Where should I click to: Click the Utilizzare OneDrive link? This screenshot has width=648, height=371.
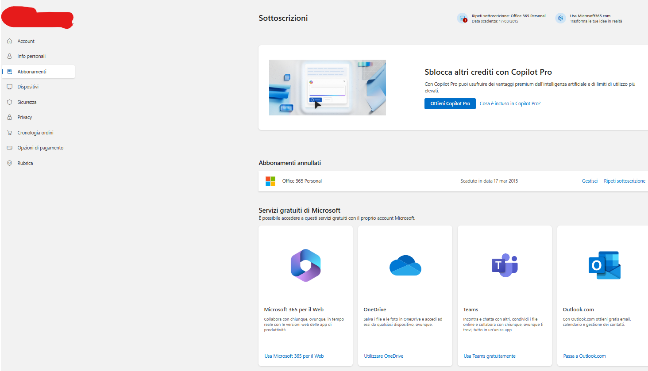click(384, 356)
